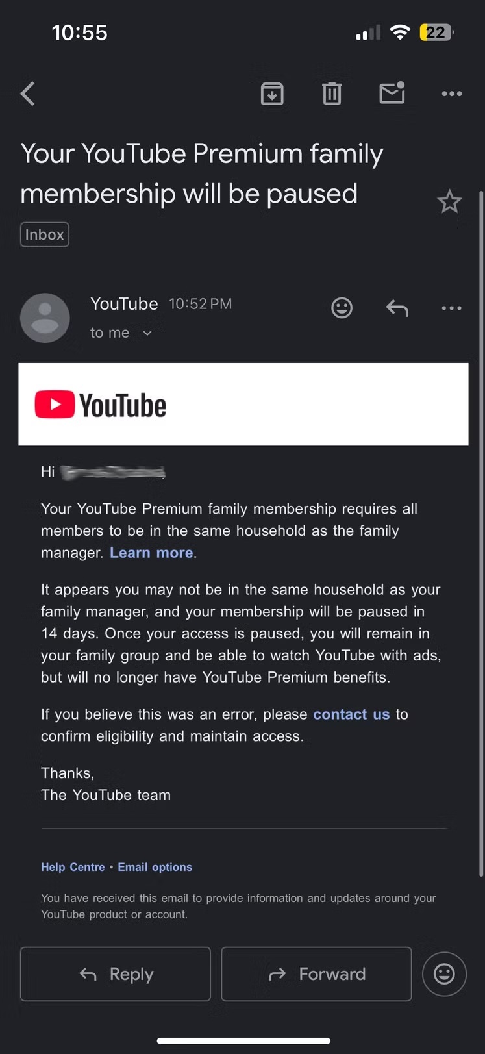
Task: Mark the email as unread
Action: tap(392, 94)
